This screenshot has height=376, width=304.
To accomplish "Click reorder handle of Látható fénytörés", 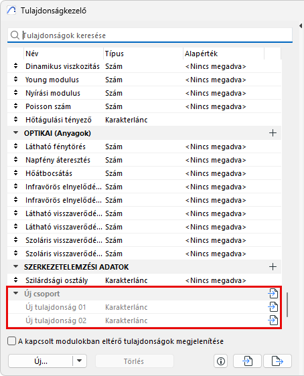I will (x=15, y=147).
